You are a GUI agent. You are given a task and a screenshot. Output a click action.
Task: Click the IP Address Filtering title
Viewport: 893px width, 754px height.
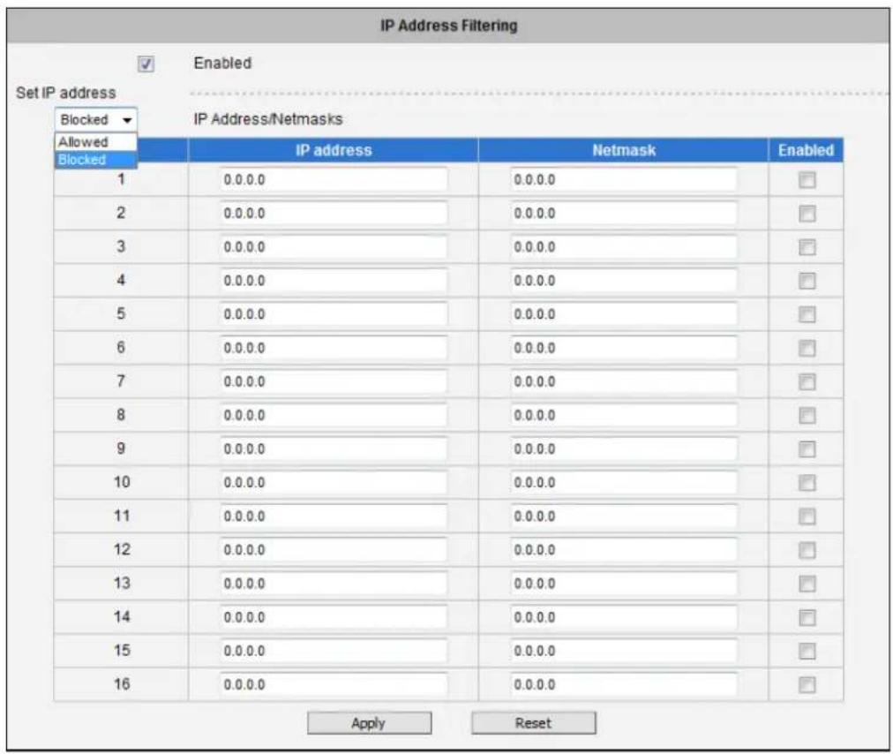(x=449, y=26)
